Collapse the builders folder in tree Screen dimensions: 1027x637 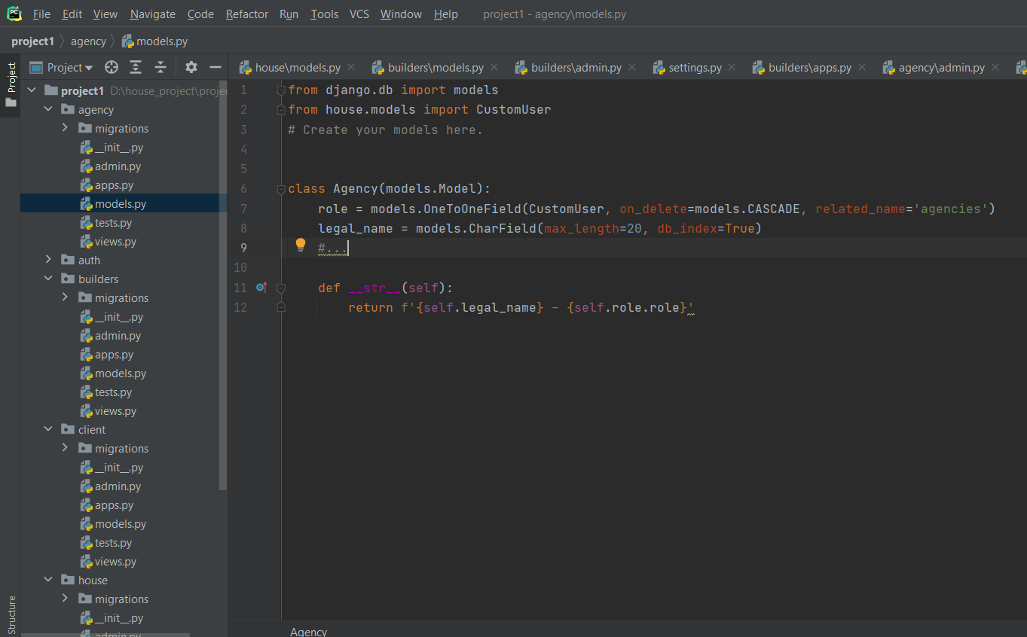pyautogui.click(x=49, y=279)
